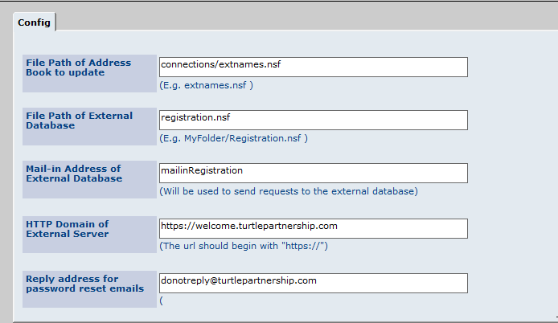Click the 'Mail-in Address of External Database' label
Viewport: 558px width, 323px height.
74,174
